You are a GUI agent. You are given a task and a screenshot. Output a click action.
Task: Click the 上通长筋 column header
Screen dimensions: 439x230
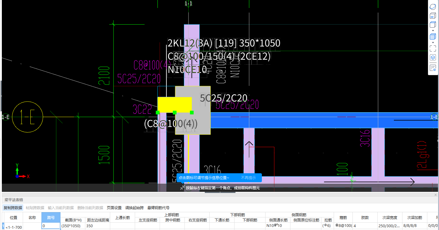pos(122,217)
